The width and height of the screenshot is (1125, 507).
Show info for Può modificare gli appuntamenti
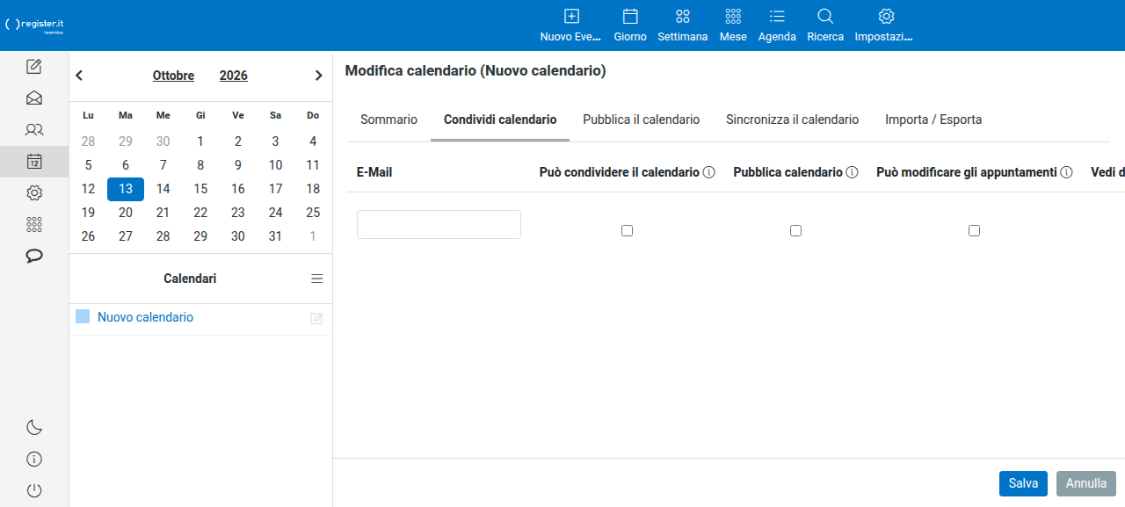1067,173
